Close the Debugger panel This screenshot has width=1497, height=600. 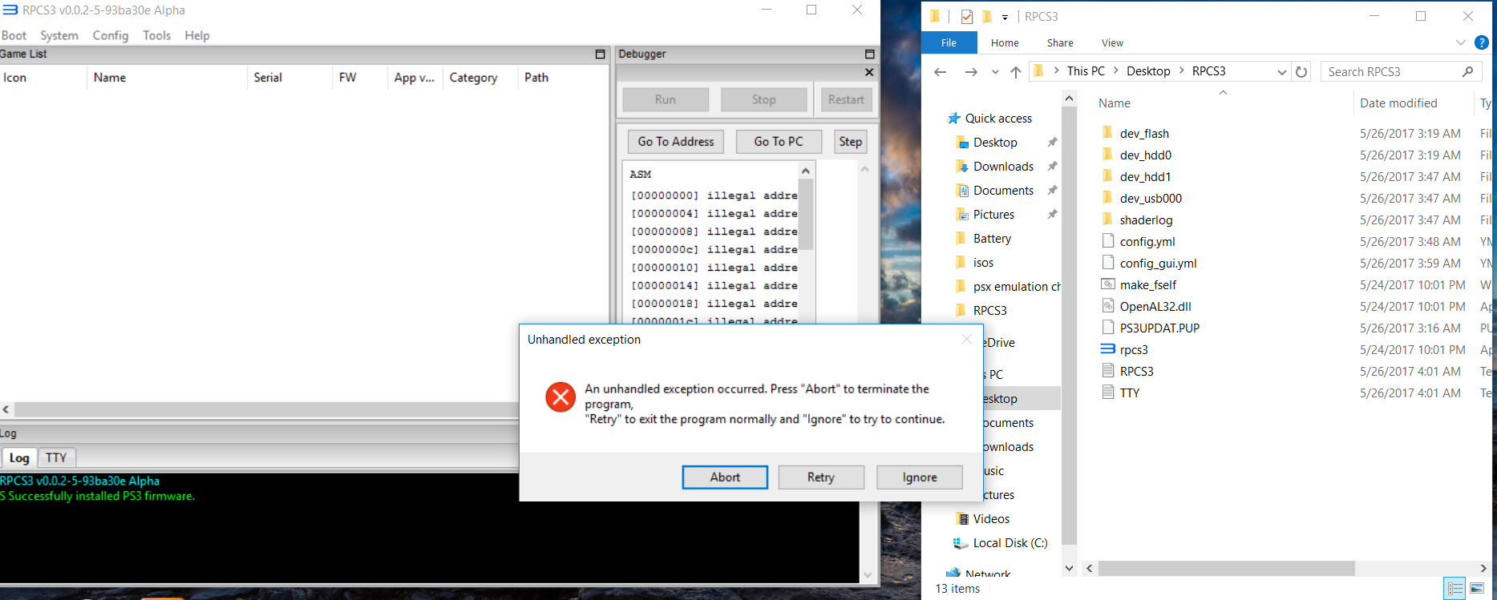pos(869,72)
